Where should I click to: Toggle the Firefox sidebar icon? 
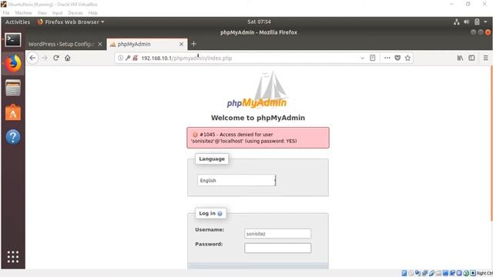[471, 58]
